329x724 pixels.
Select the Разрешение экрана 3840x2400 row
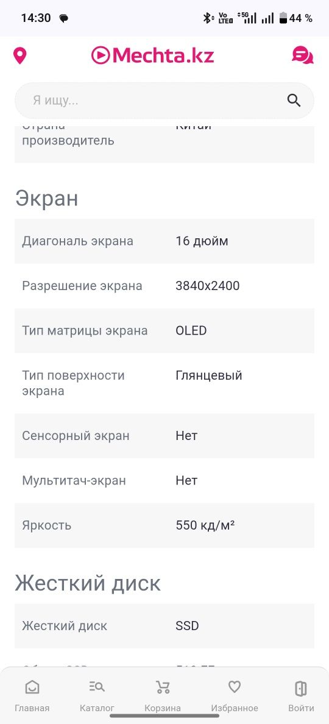coord(164,286)
